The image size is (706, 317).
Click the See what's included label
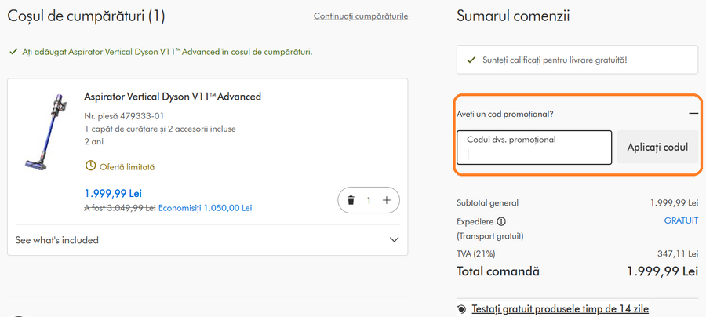(x=57, y=240)
